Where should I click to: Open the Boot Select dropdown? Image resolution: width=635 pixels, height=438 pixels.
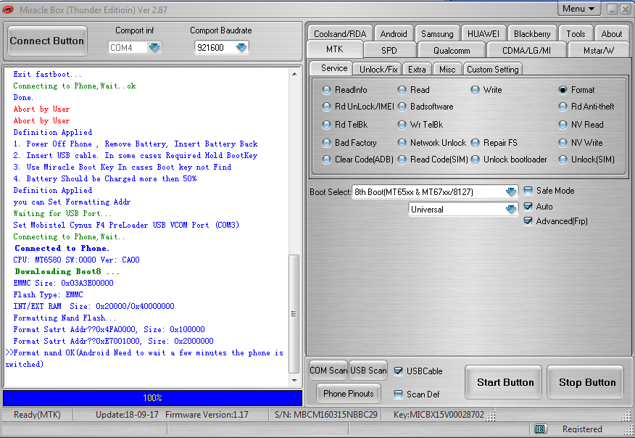[x=511, y=191]
